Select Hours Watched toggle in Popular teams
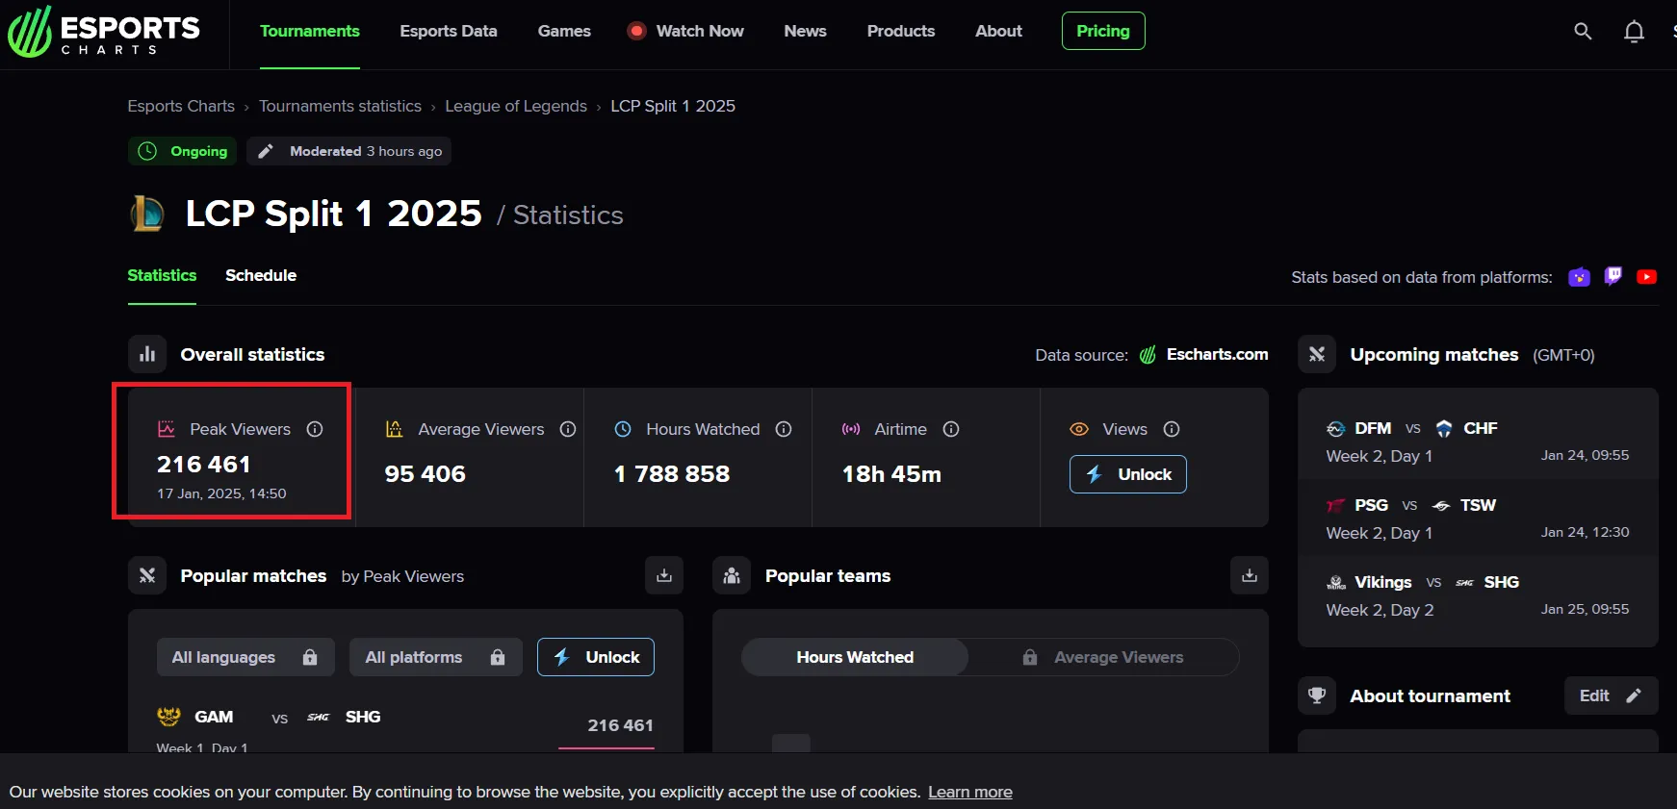1677x809 pixels. click(855, 657)
